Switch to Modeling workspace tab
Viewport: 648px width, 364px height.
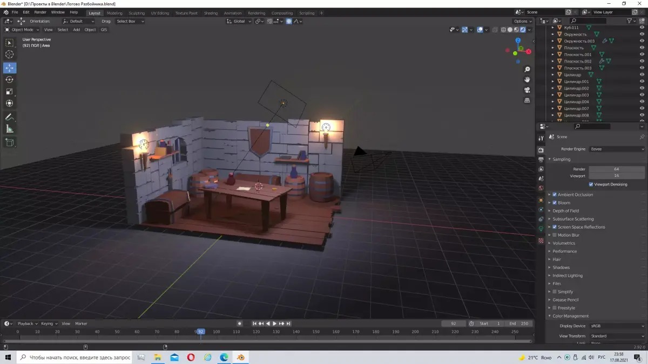click(x=114, y=13)
